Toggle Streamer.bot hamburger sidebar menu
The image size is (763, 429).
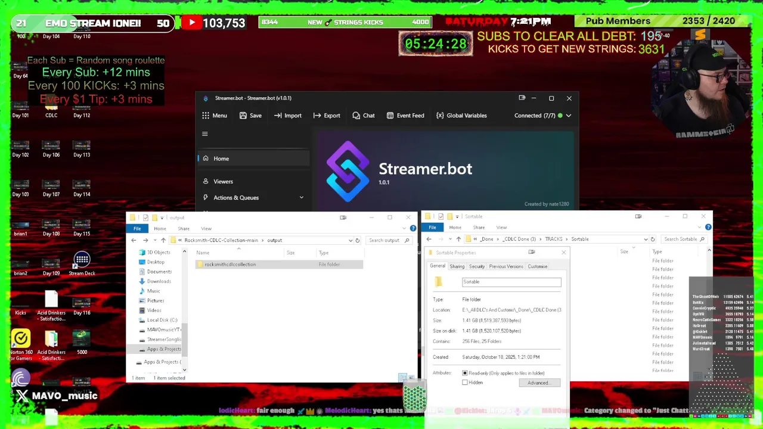pos(204,134)
